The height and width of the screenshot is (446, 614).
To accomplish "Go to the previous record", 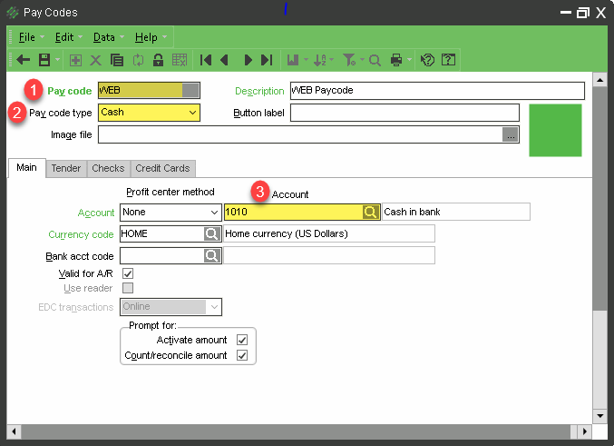I will tap(224, 60).
